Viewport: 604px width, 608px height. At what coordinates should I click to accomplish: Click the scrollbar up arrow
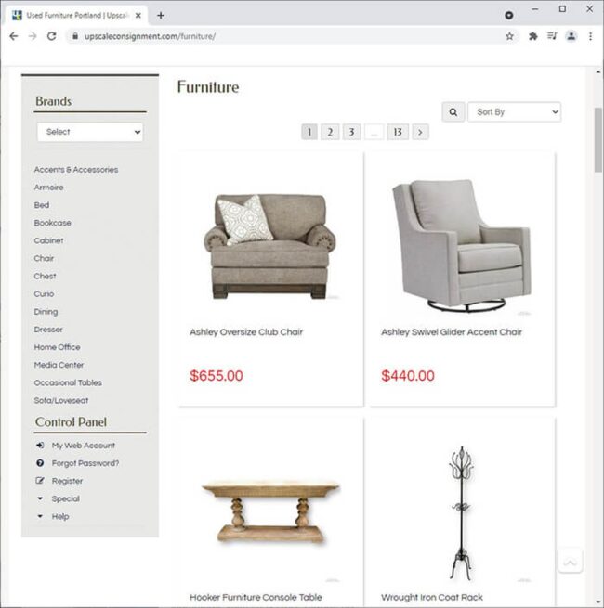(x=598, y=72)
